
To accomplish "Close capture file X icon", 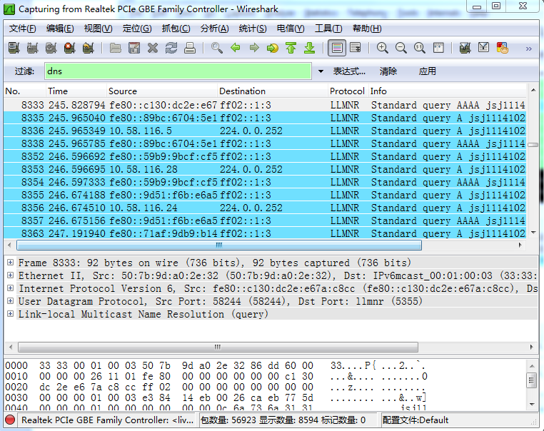I will point(153,48).
